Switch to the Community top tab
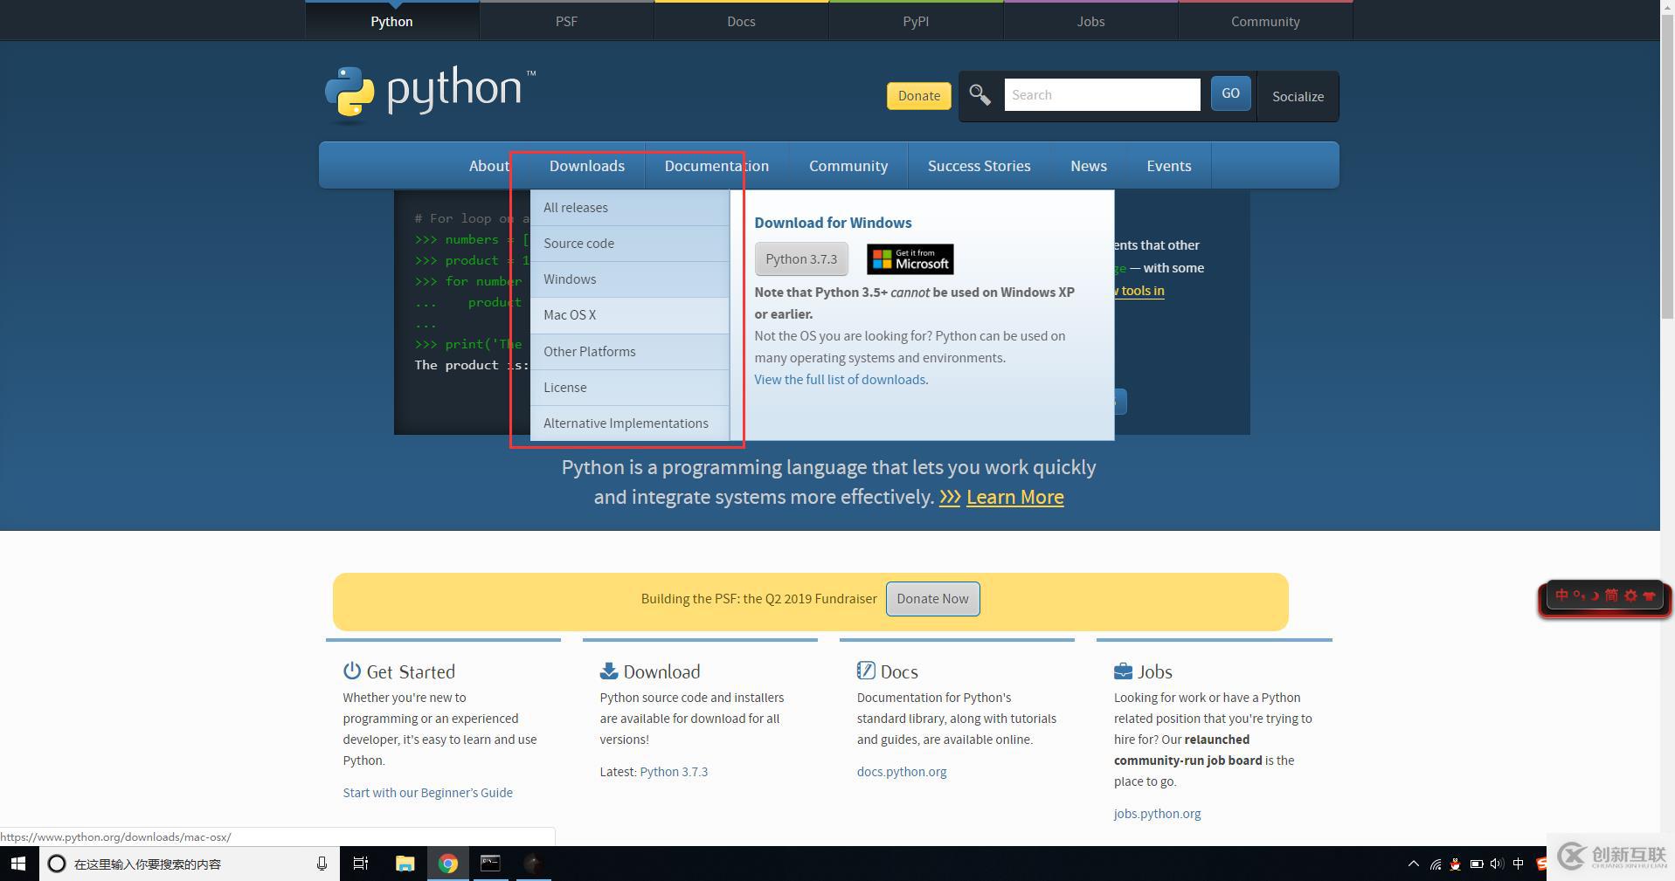This screenshot has height=881, width=1675. point(1265,21)
